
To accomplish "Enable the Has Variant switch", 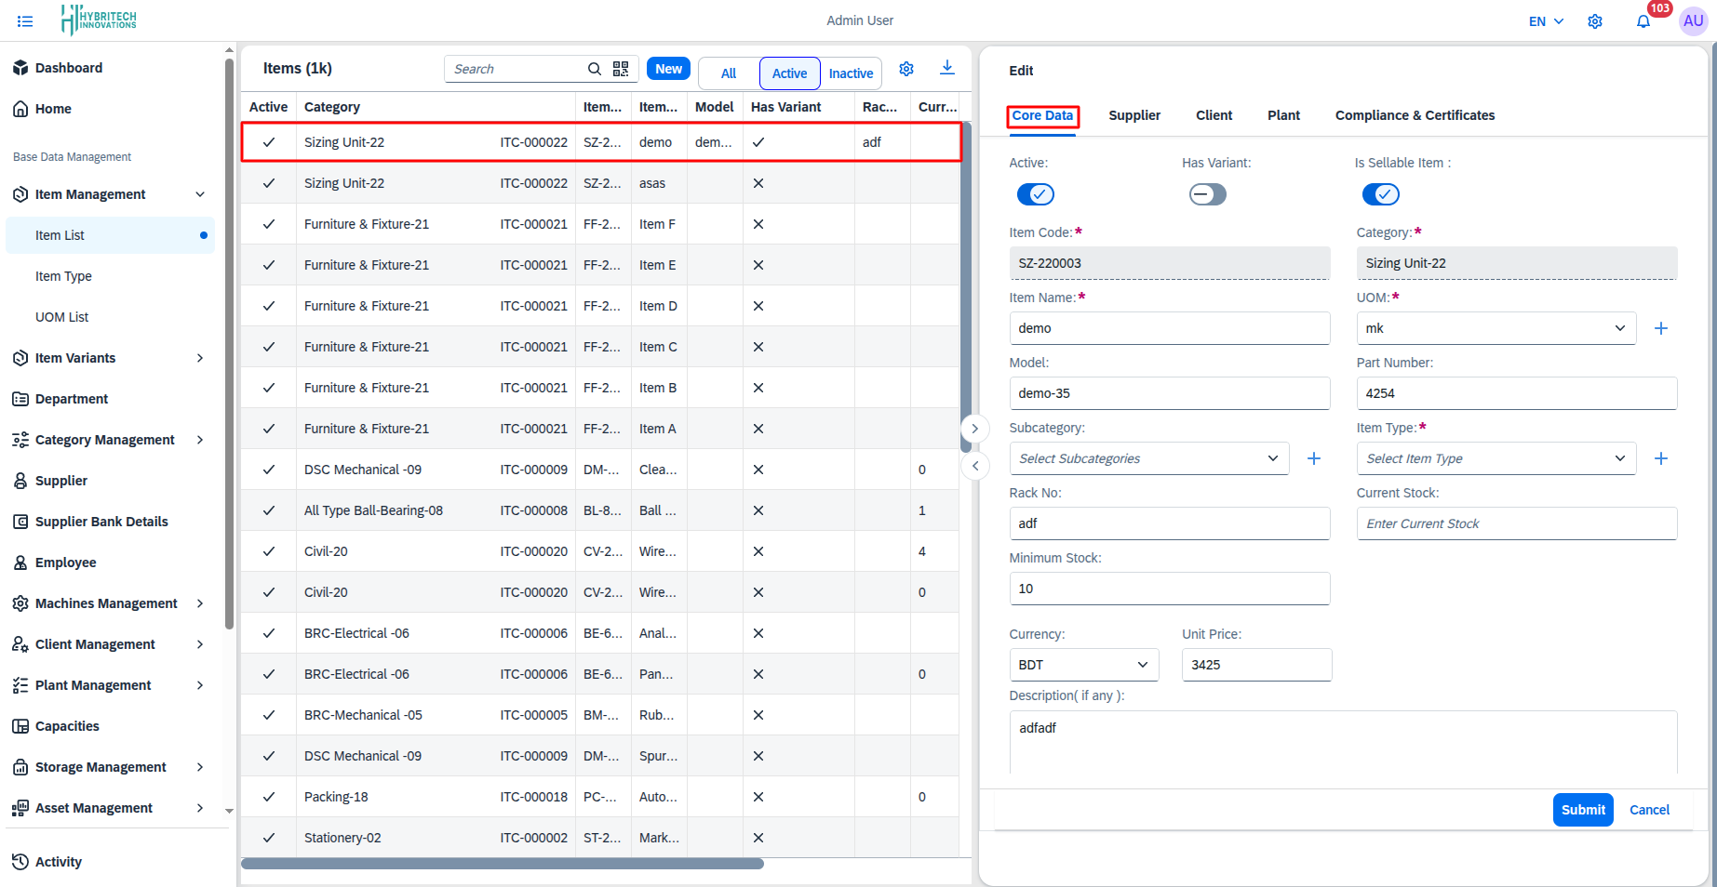I will tap(1207, 194).
